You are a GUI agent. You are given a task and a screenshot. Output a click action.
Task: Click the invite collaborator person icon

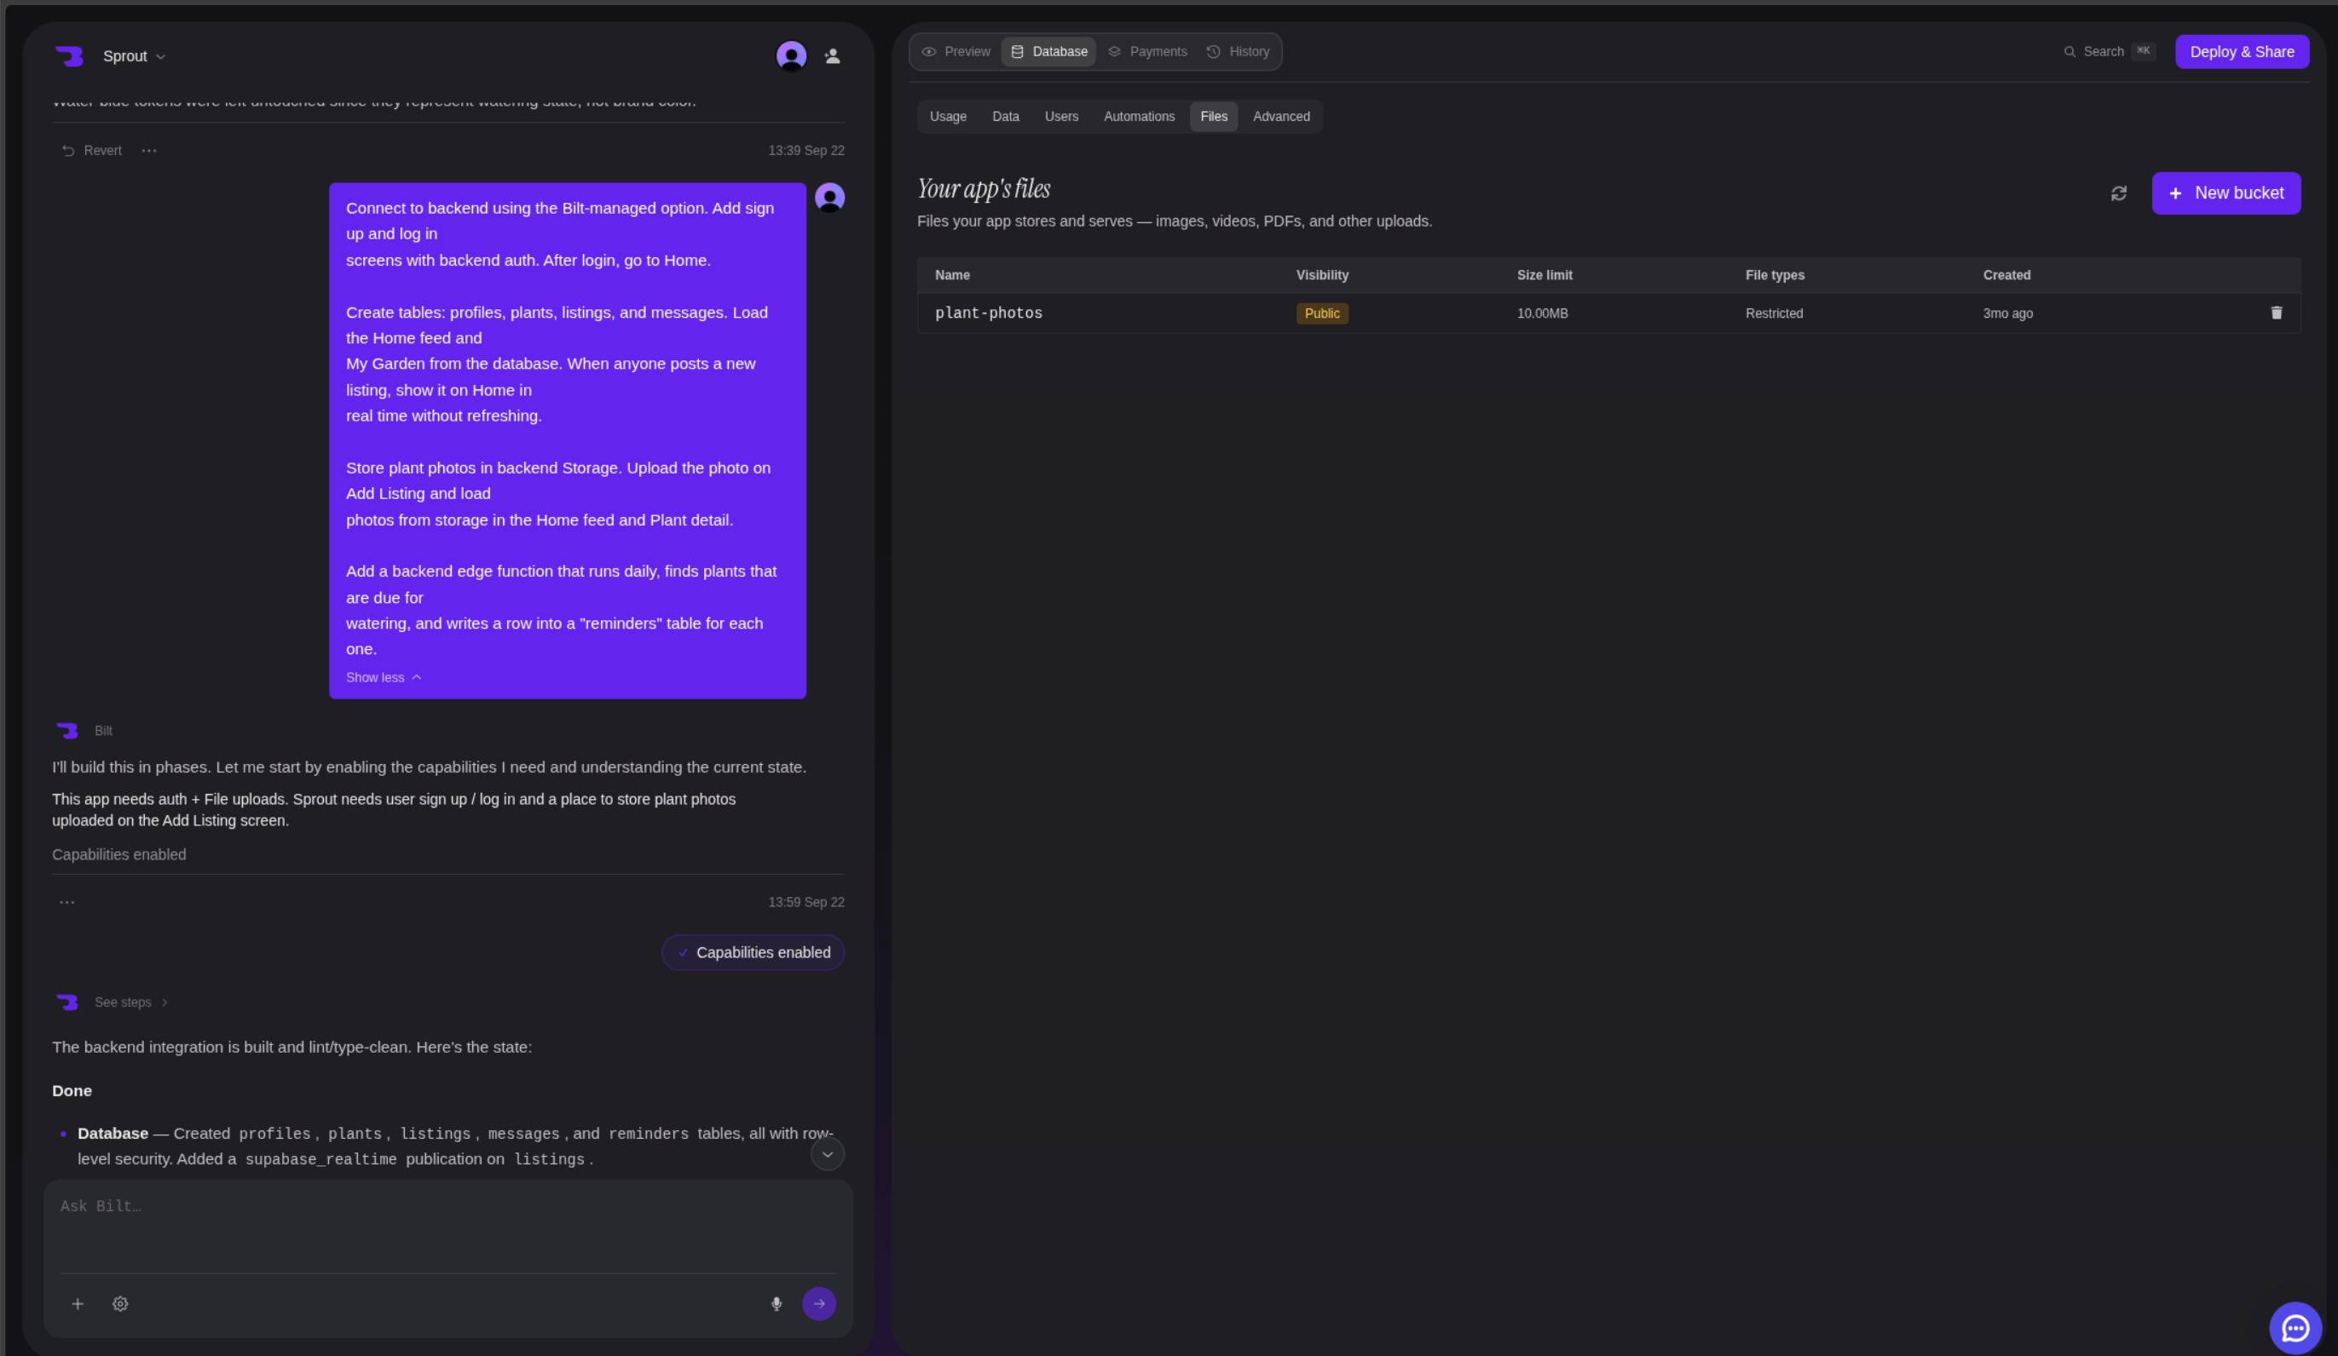click(832, 56)
